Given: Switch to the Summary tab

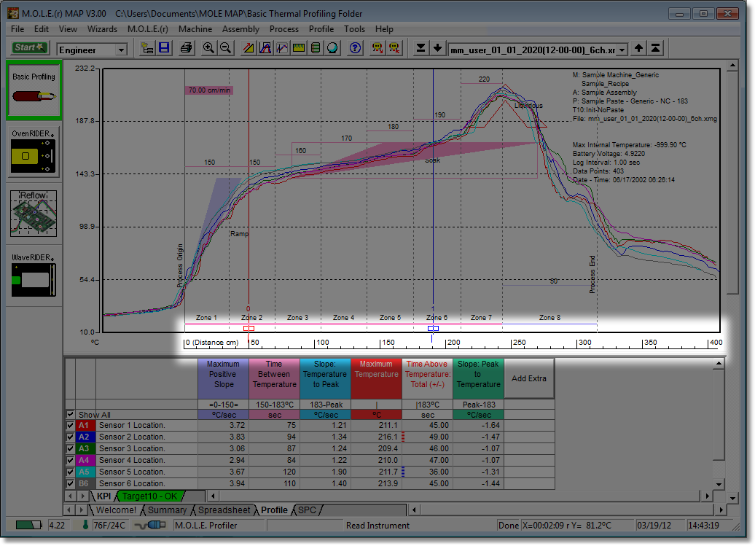Looking at the screenshot, I should pos(167,510).
